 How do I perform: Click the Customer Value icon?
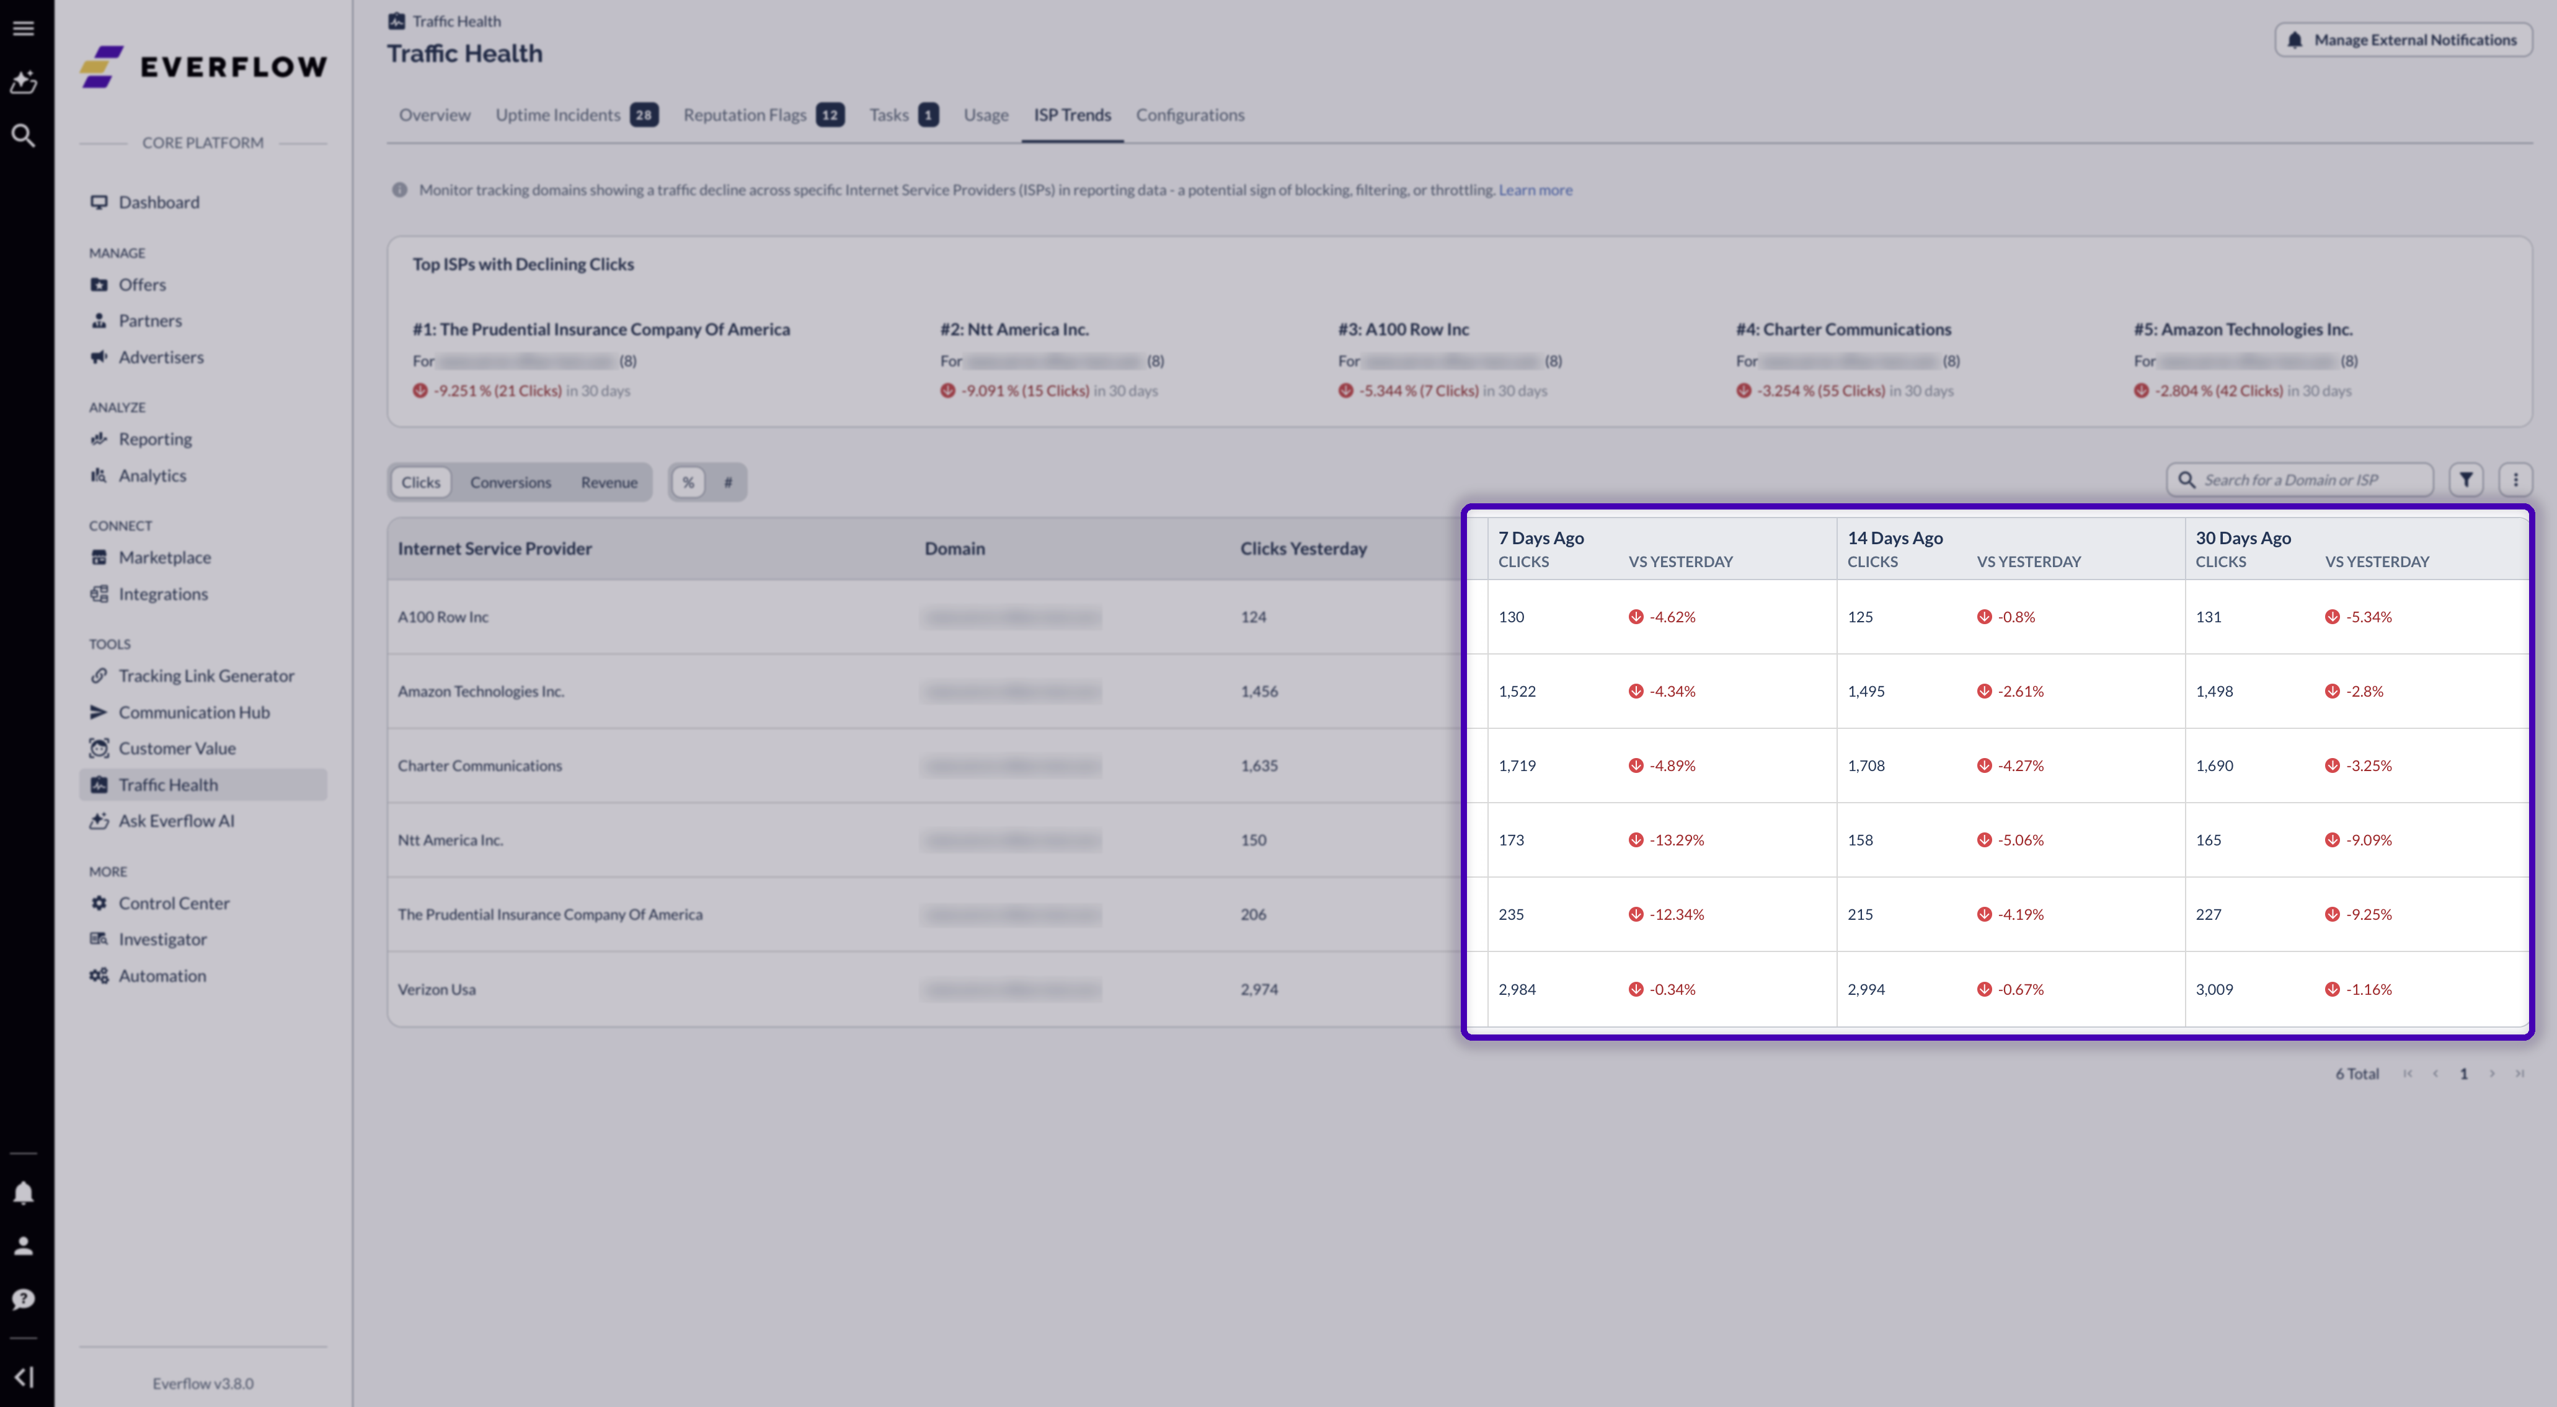[98, 748]
